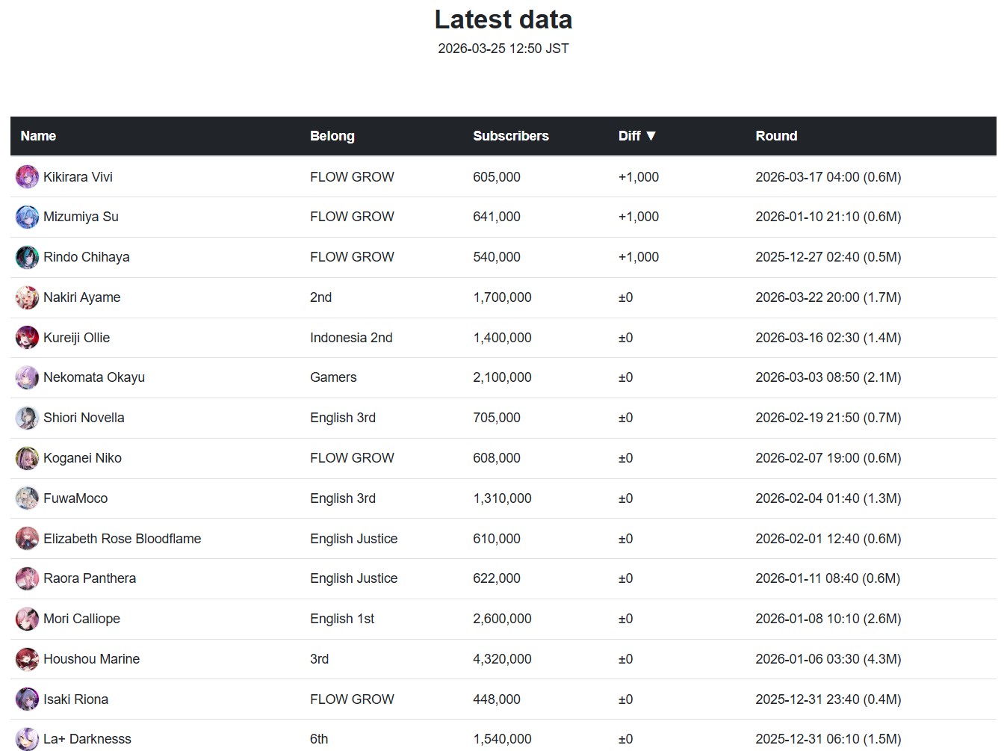
Task: Click Kikirara Vivi's avatar icon
Action: tap(27, 177)
